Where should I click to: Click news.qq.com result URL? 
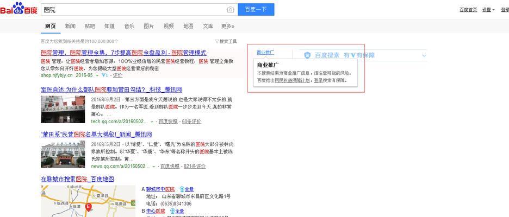[x=120, y=166]
